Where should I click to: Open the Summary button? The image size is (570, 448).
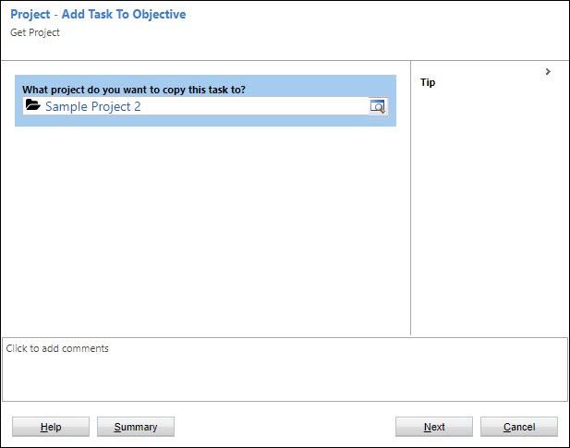coord(135,427)
